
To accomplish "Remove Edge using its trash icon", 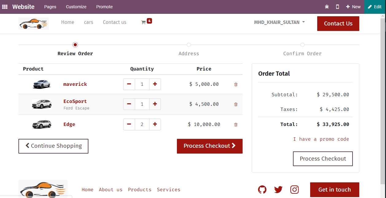I will [x=236, y=124].
